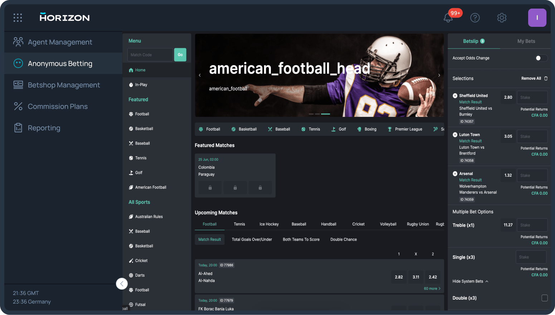Remove Arsenal selection
Screen dimensions: 555x315
455,173
